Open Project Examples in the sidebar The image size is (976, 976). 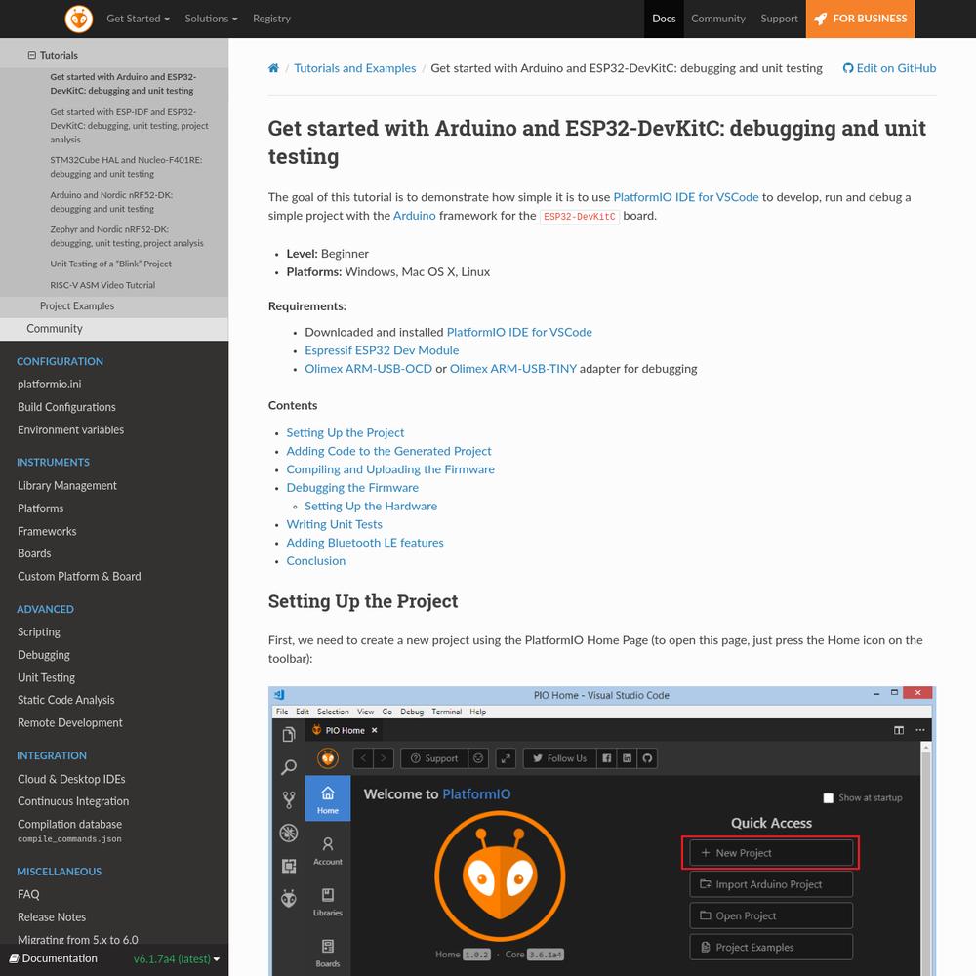77,306
